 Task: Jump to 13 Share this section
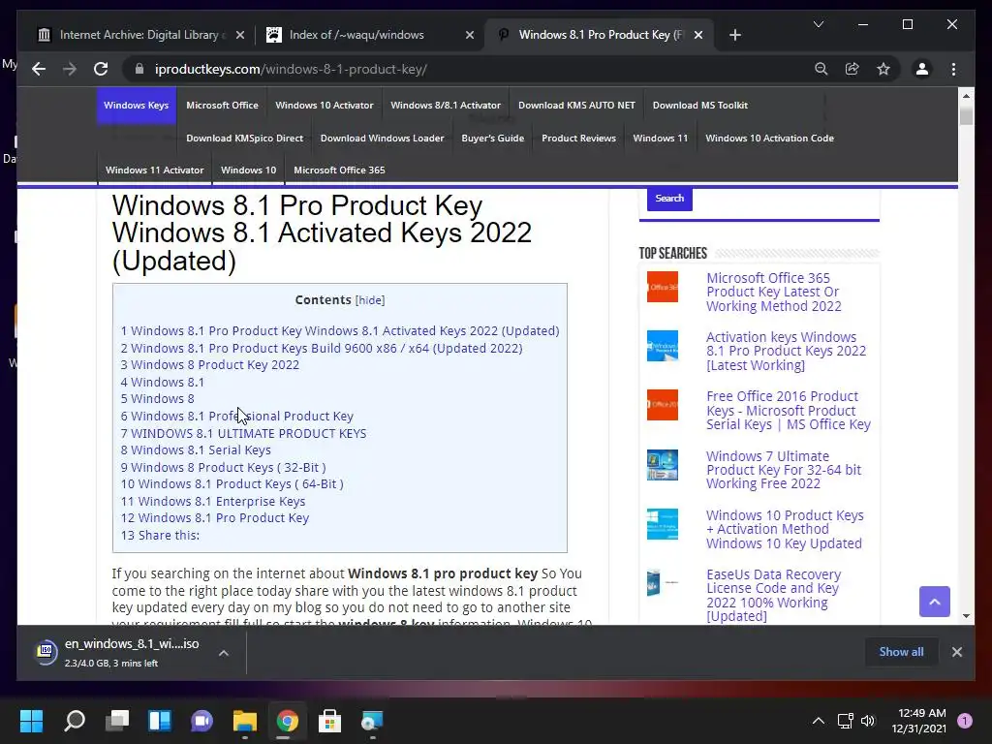click(x=160, y=535)
